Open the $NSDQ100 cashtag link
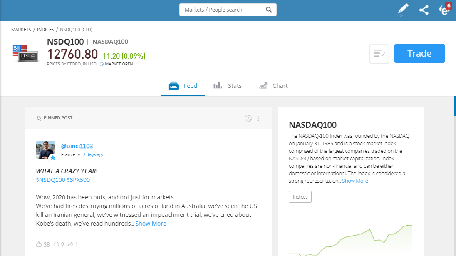 (51, 180)
